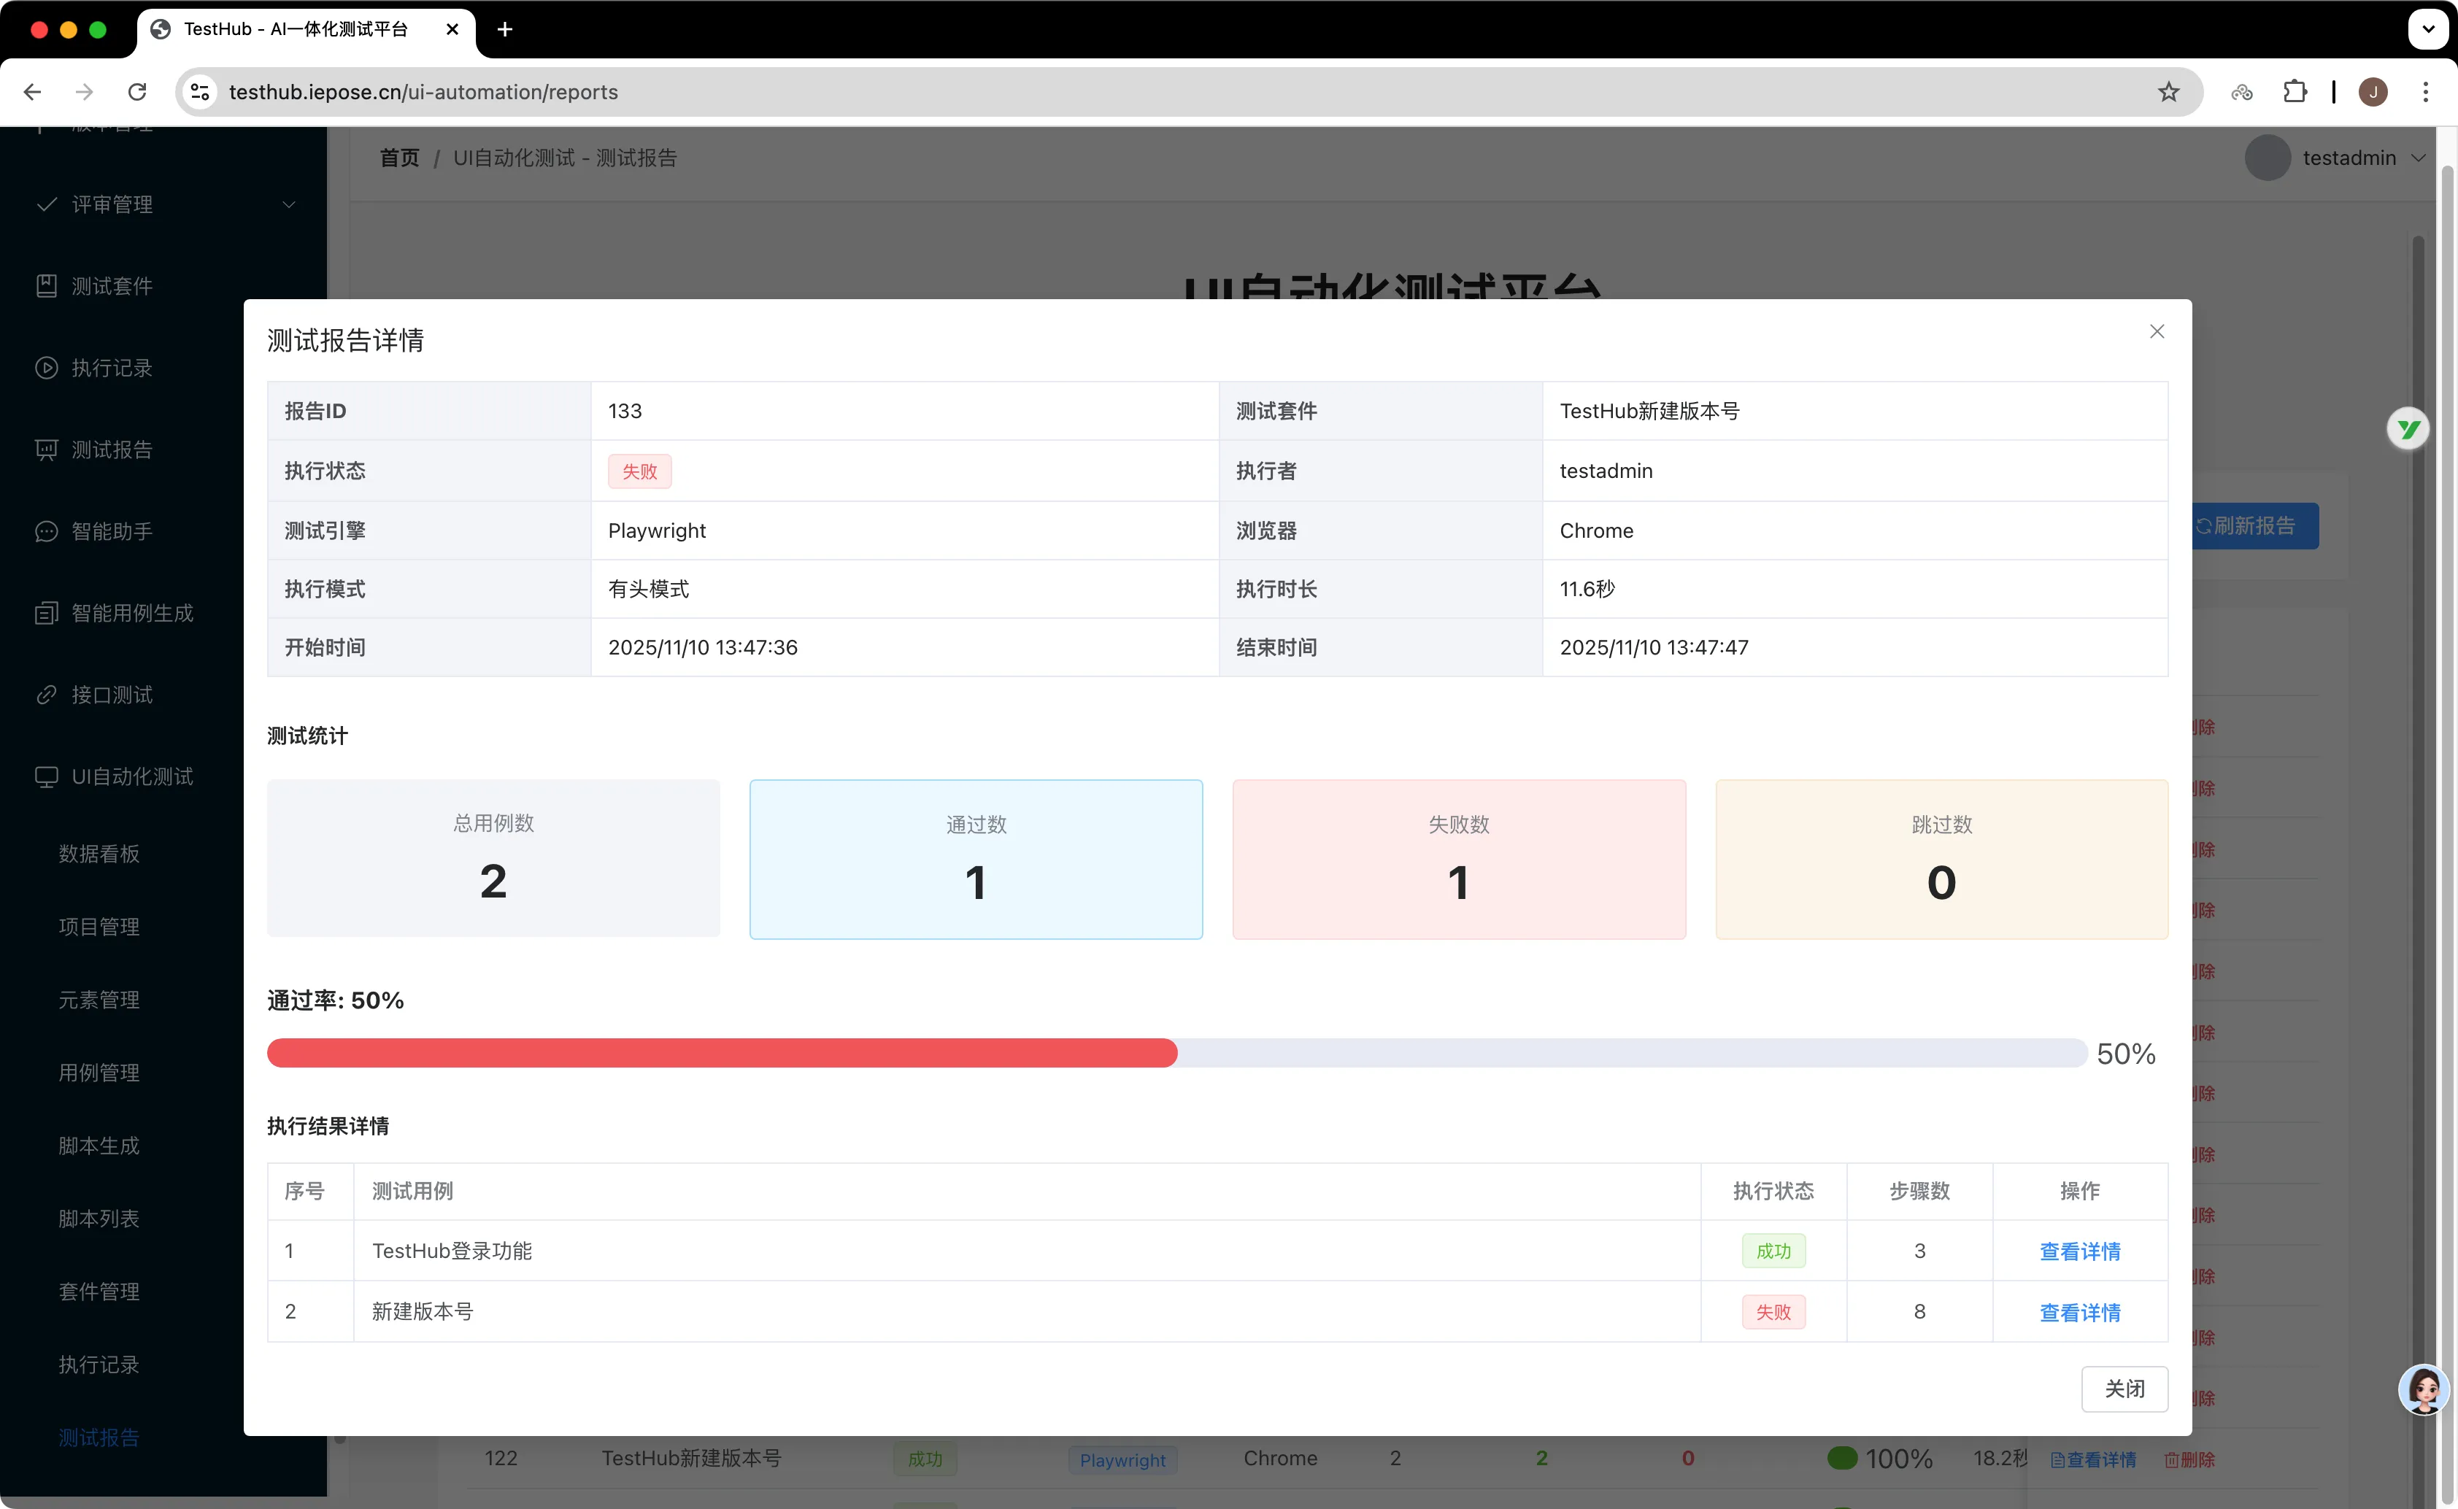Open 接口测试 link icon item
Image resolution: width=2458 pixels, height=1509 pixels.
(x=111, y=695)
